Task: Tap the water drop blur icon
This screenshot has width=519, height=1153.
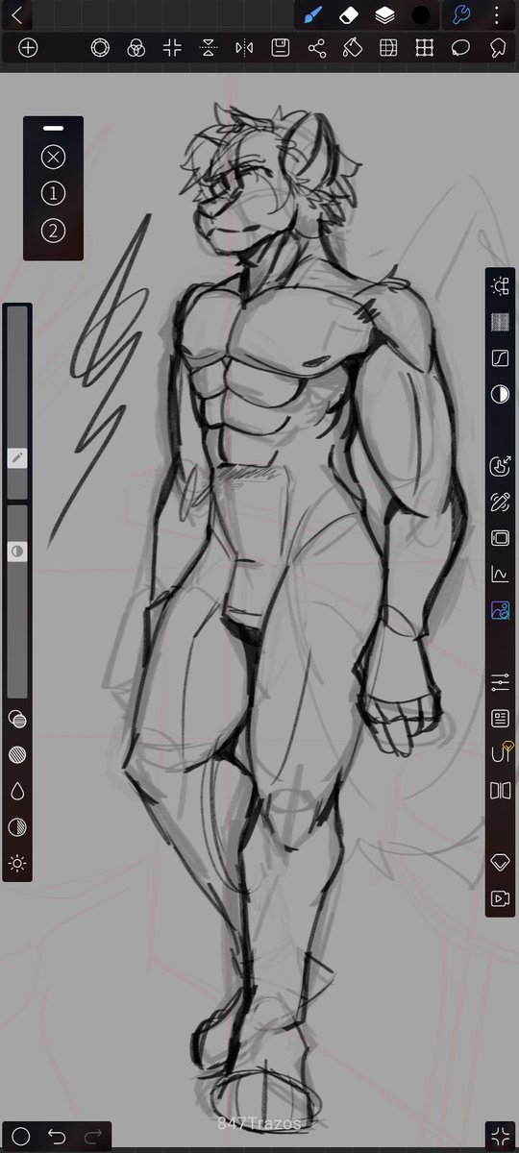Action: (x=16, y=791)
